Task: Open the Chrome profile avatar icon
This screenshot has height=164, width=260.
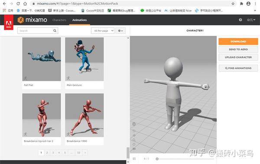Action: (x=248, y=3)
